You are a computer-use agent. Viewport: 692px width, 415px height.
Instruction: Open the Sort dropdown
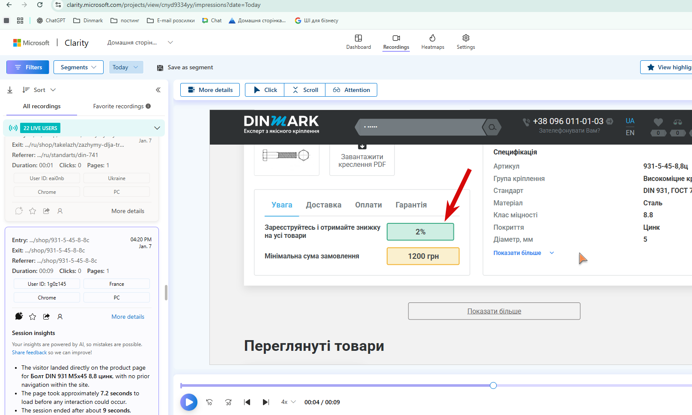coord(39,90)
